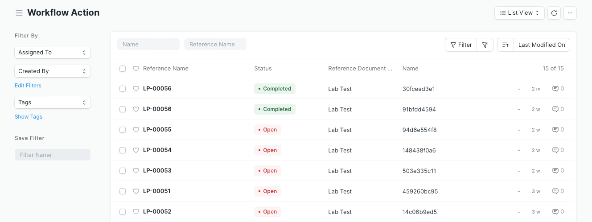Viewport: 592px width, 222px height.
Task: Open the three-dots more options menu
Action: click(570, 13)
